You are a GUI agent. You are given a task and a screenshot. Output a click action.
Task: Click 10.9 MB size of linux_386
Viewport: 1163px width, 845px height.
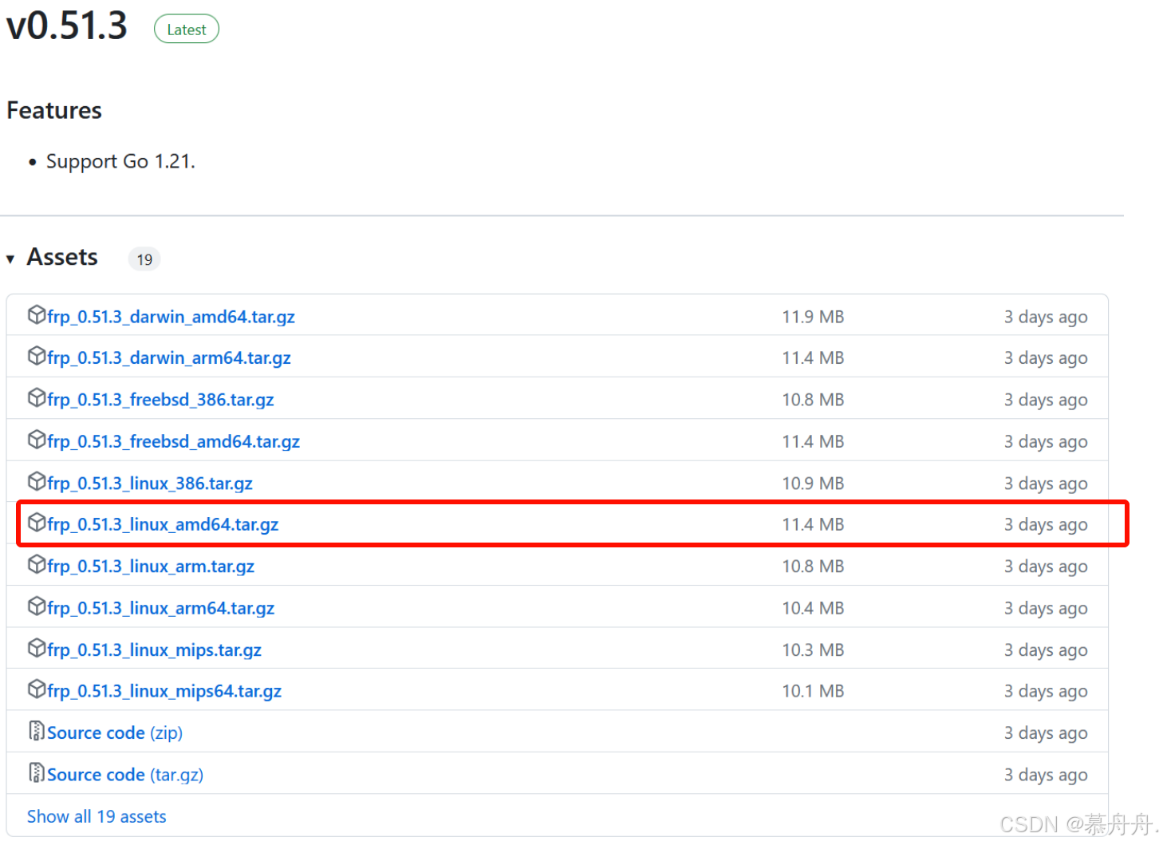point(813,484)
